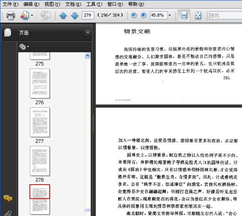Click the Print icon in the toolbar
242x216 pixels.
(10, 16)
